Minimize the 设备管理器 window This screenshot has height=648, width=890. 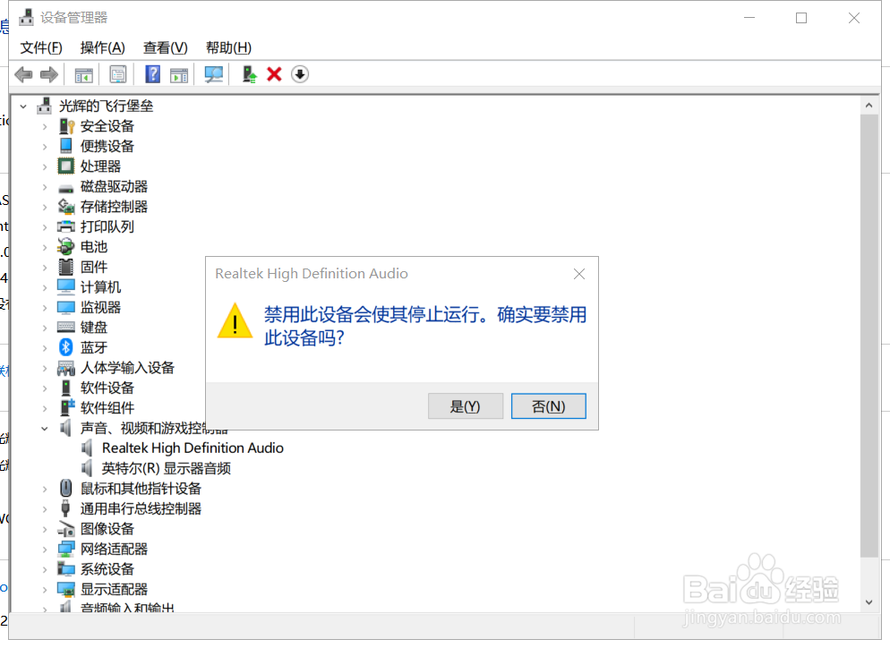pyautogui.click(x=749, y=18)
